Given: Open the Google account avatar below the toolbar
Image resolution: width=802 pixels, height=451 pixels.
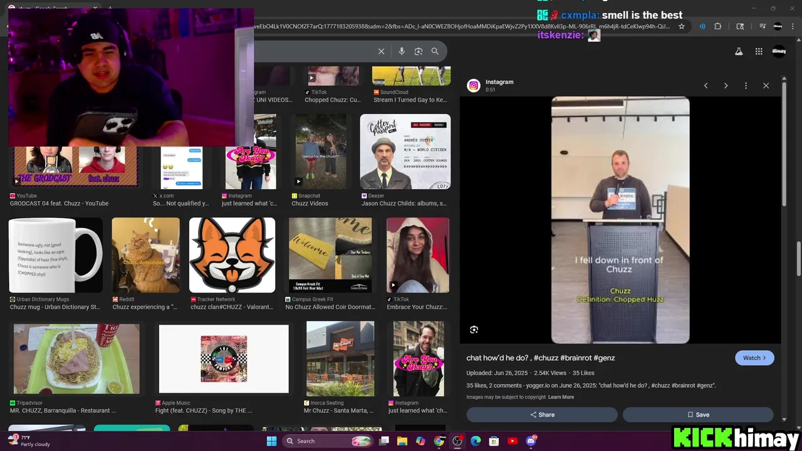Looking at the screenshot, I should pos(779,51).
